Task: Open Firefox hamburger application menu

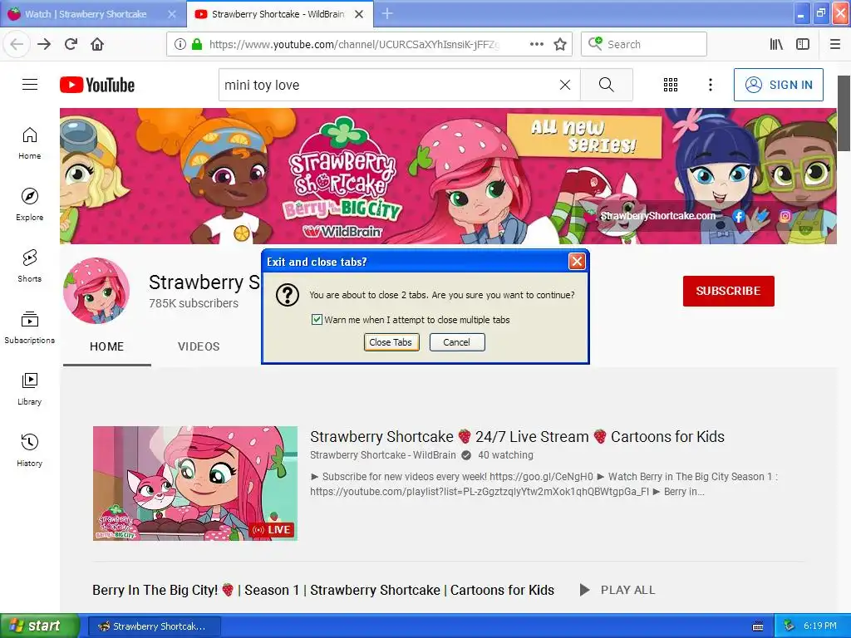Action: [x=834, y=44]
